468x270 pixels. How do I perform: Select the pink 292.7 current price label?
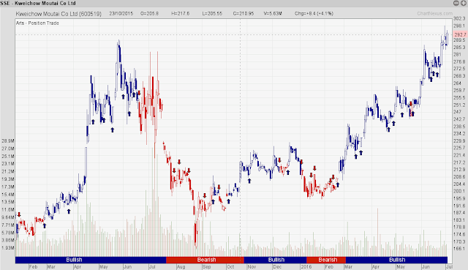pos(460,34)
